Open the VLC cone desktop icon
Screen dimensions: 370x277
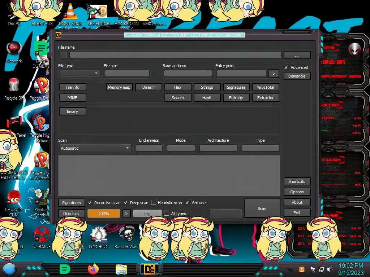[70, 14]
